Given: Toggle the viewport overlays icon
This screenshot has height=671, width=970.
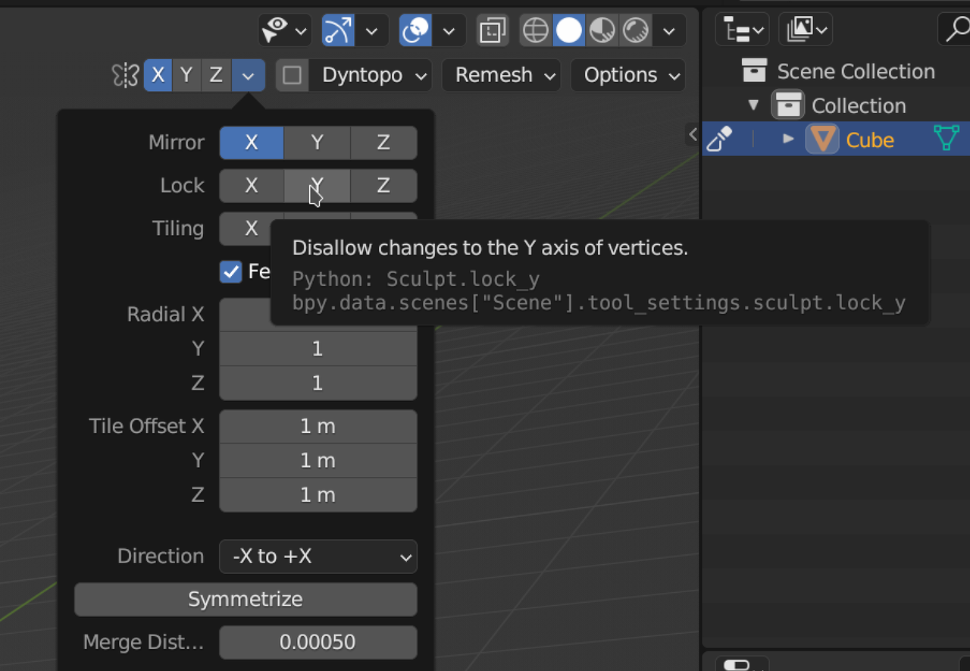Looking at the screenshot, I should coord(415,30).
